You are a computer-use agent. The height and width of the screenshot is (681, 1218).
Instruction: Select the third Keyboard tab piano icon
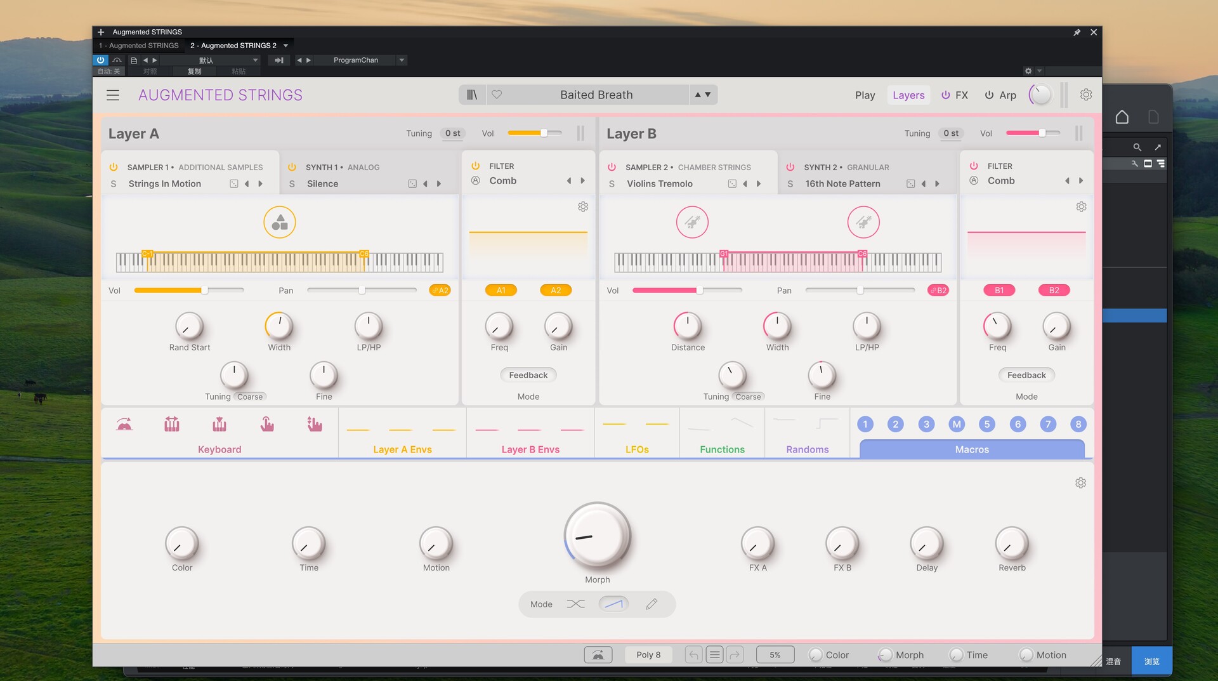point(219,424)
